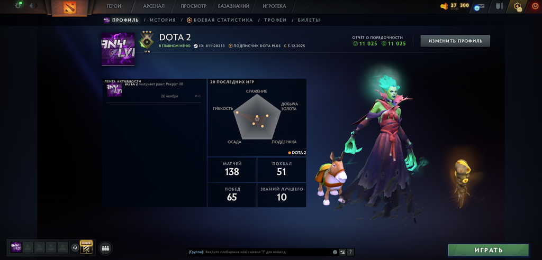This screenshot has width=542, height=260.
Task: Toggle the voice chat headset icon
Action: pos(75,247)
